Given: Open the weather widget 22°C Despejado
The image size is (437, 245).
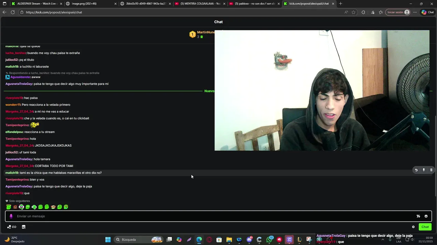Looking at the screenshot, I should [x=14, y=240].
